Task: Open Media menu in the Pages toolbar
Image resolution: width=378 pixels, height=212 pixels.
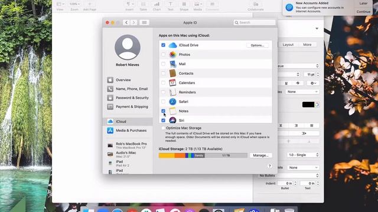Action: [x=198, y=6]
